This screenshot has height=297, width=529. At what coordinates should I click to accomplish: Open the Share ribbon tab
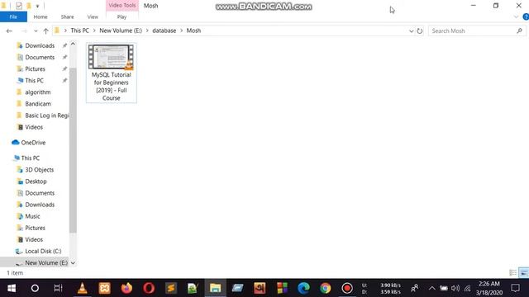point(67,16)
